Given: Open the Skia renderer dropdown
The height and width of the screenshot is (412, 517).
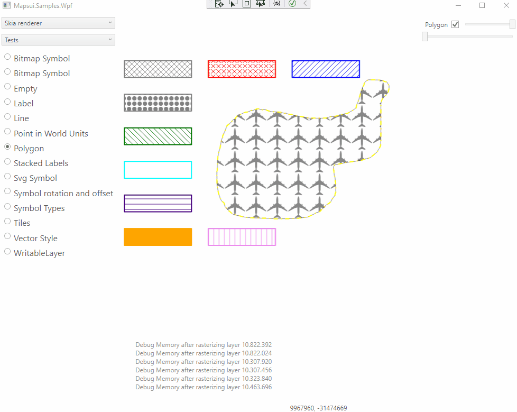Looking at the screenshot, I should (x=58, y=23).
